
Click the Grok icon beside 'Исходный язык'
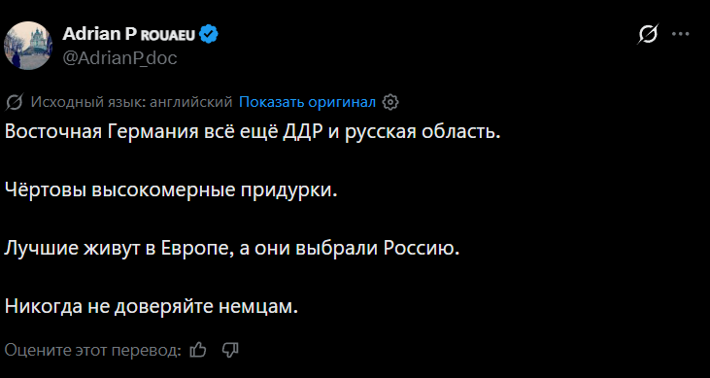(15, 103)
